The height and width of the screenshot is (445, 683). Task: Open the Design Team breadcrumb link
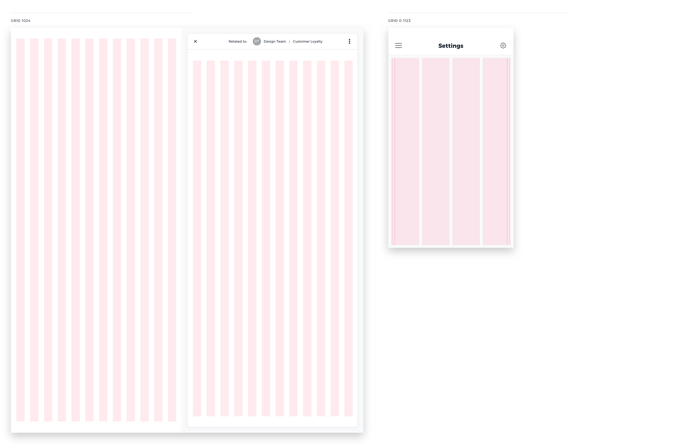pos(274,41)
